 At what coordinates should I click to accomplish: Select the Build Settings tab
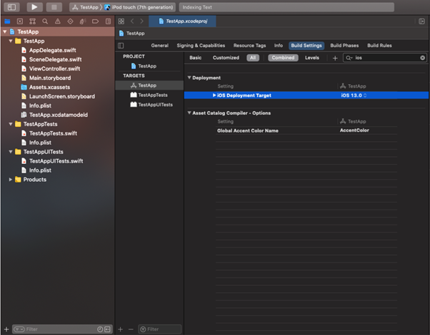[x=306, y=46]
